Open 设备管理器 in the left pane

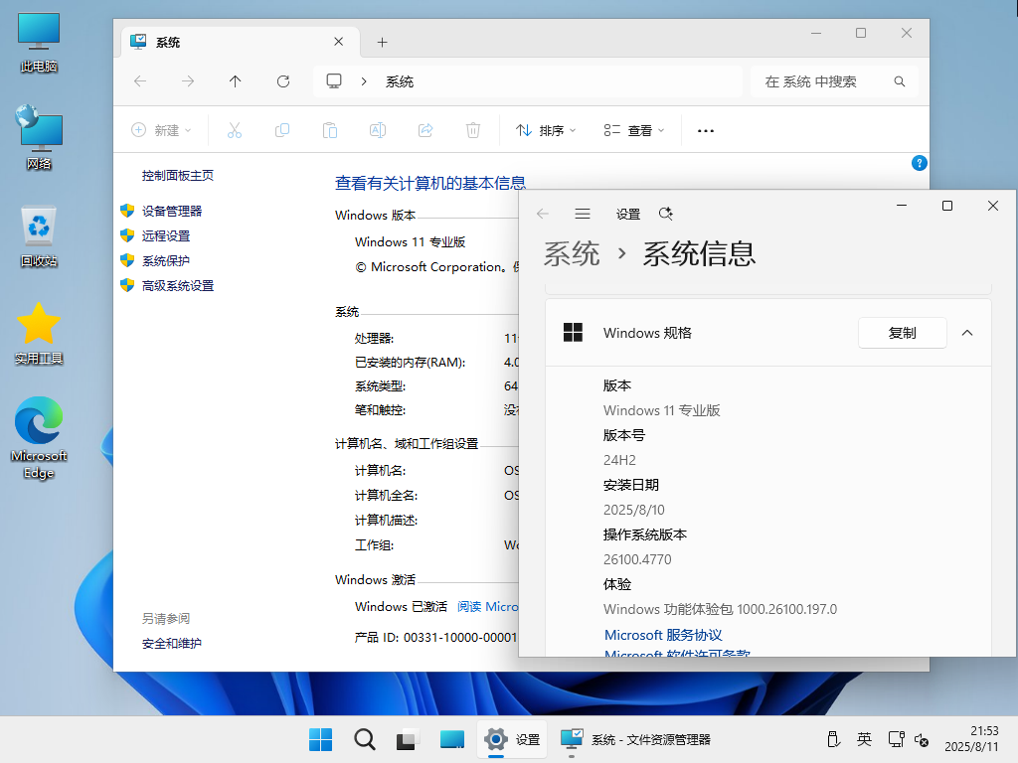point(172,211)
